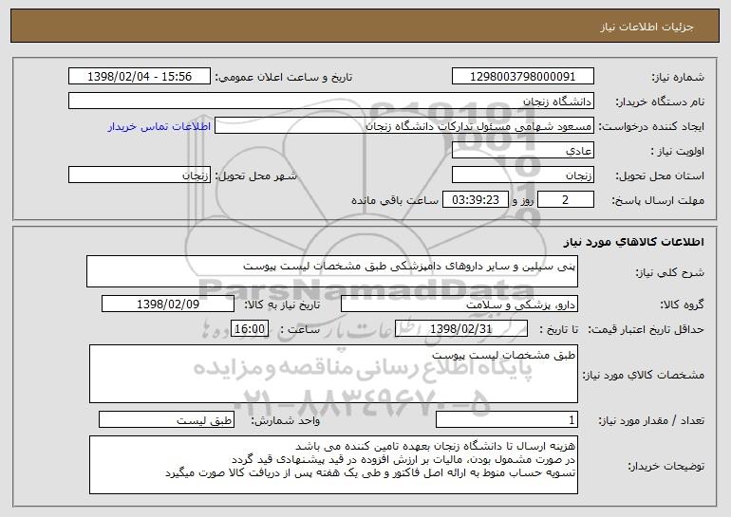Screen dimensions: 731x517
Task: Click the text ساعت باقی مانده
Action: (395, 200)
